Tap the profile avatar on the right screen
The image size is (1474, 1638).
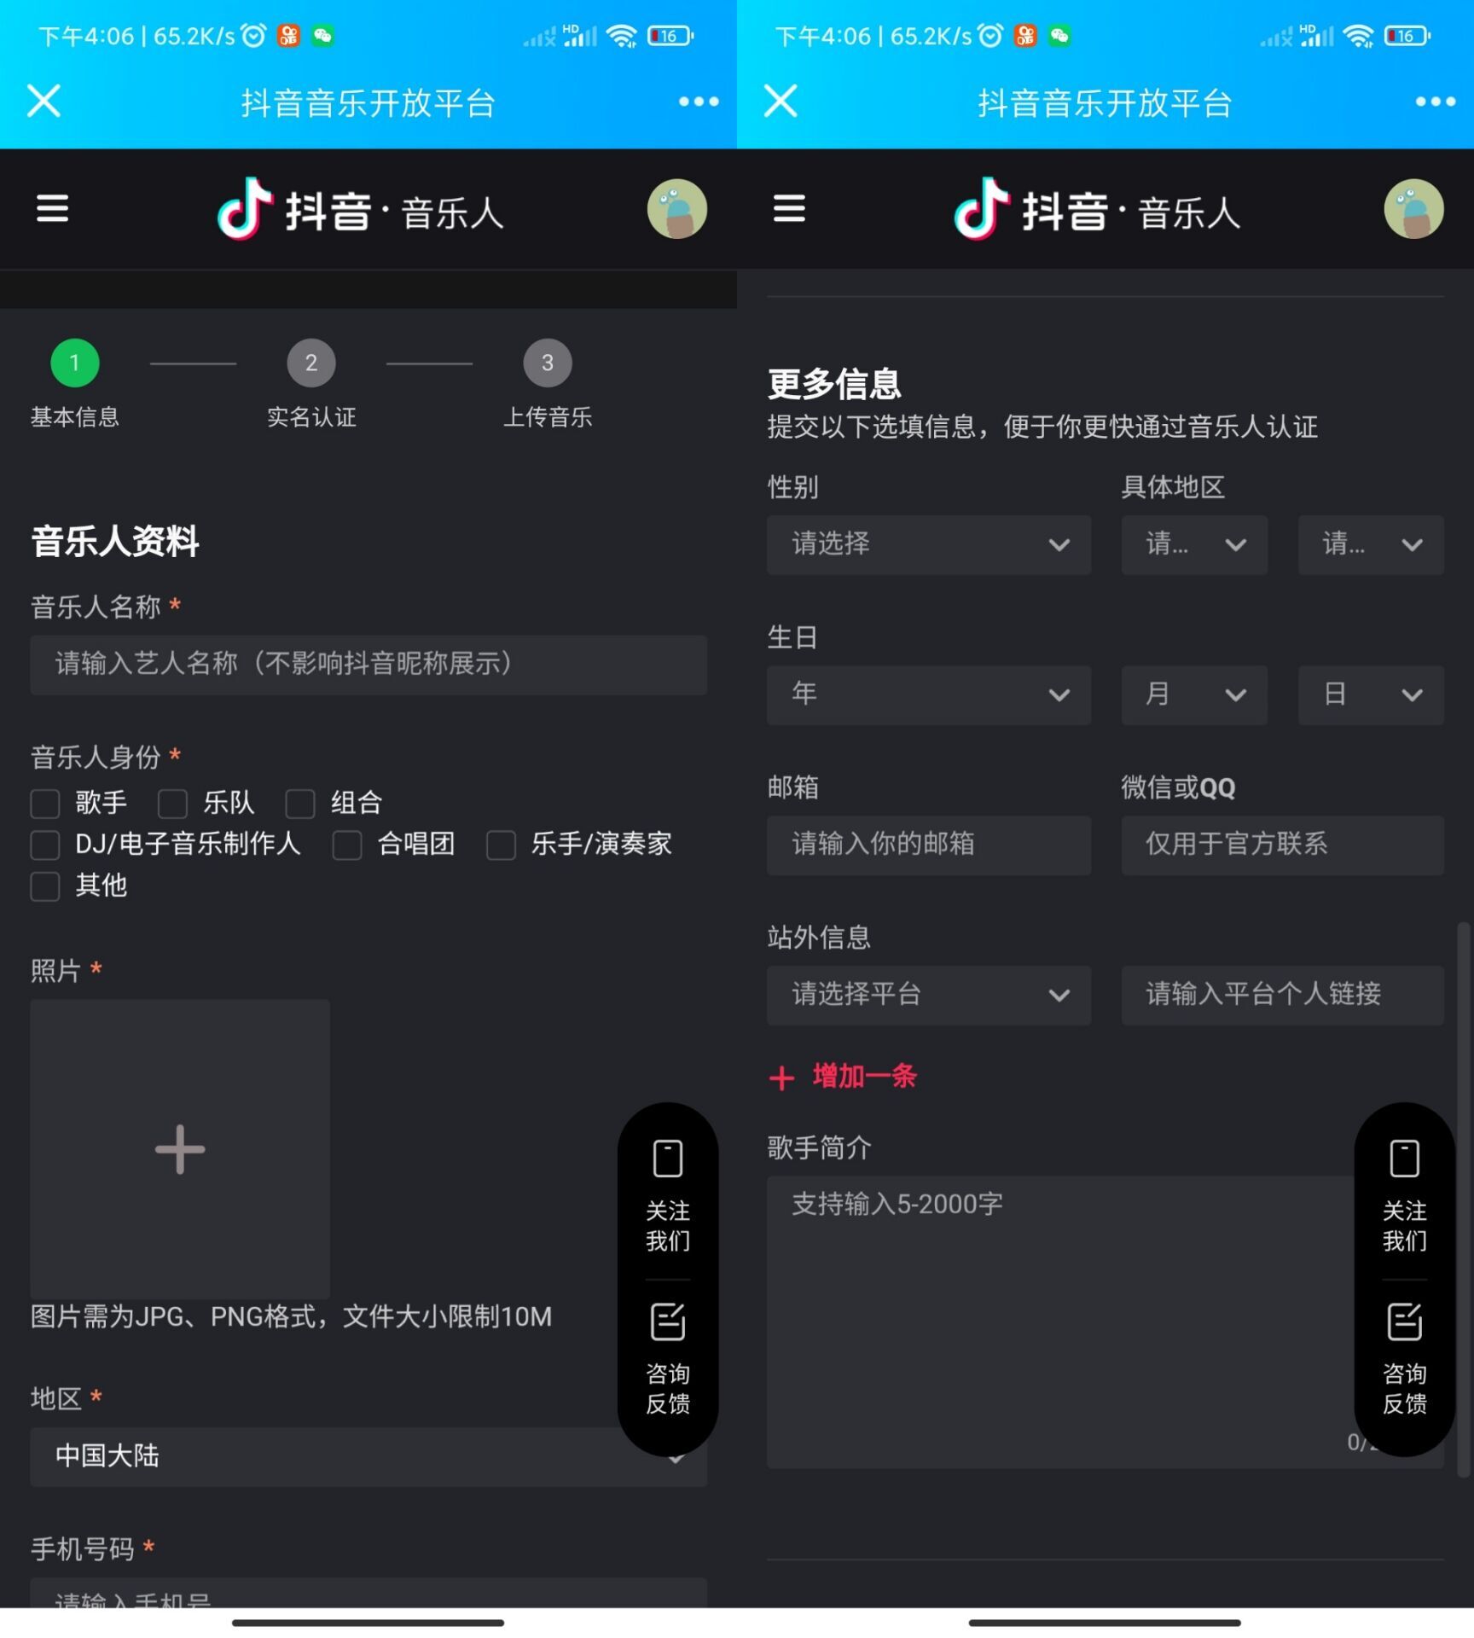pos(1413,208)
